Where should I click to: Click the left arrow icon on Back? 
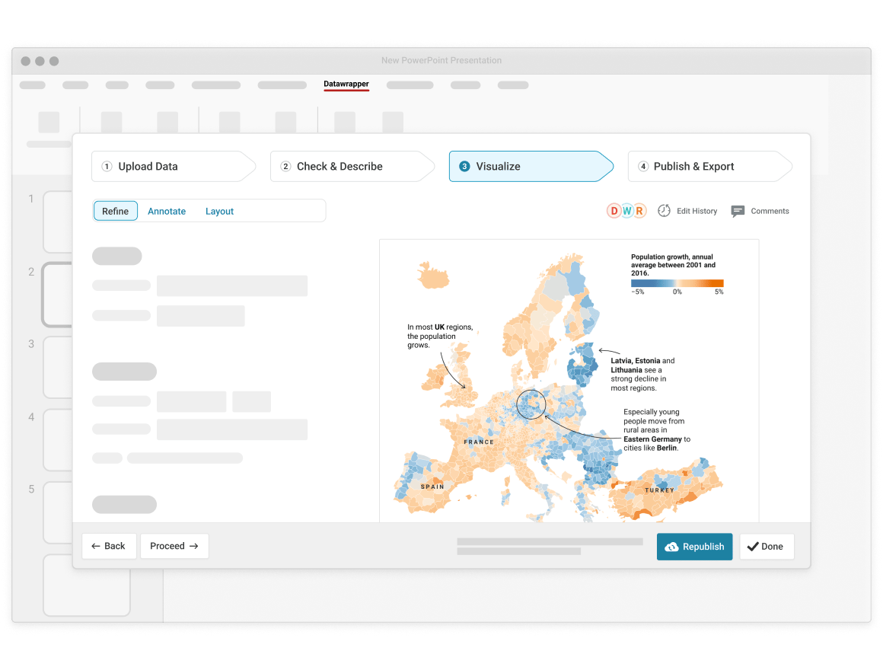[97, 546]
